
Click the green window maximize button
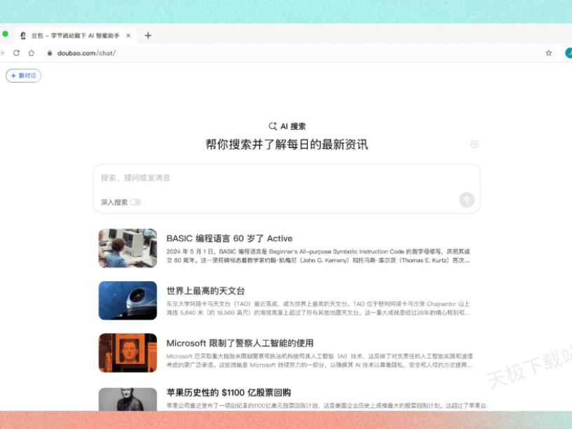coord(5,34)
